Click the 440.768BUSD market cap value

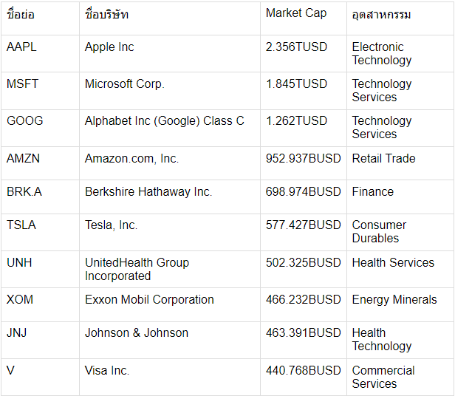(303, 371)
